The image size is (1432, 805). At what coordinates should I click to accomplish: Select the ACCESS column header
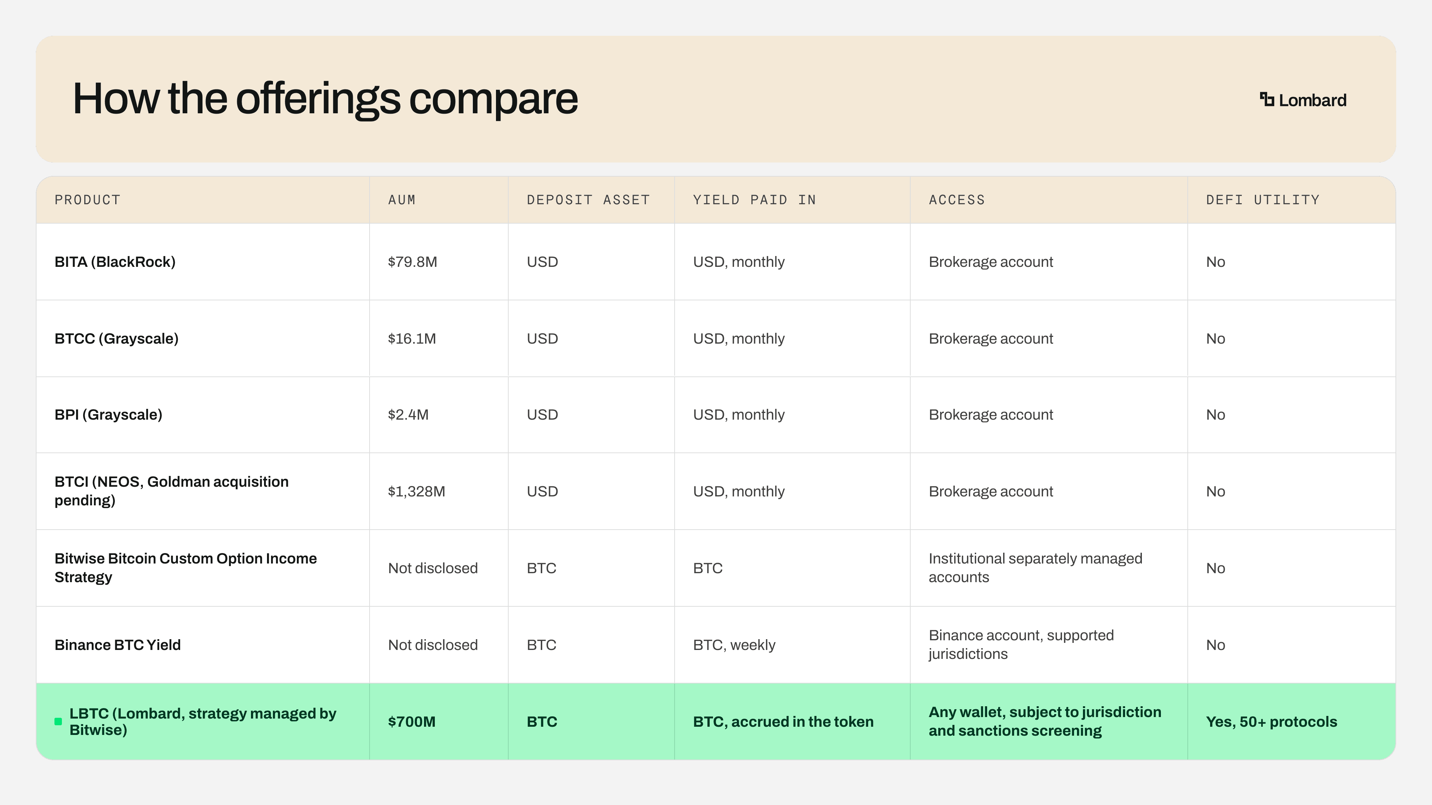957,200
